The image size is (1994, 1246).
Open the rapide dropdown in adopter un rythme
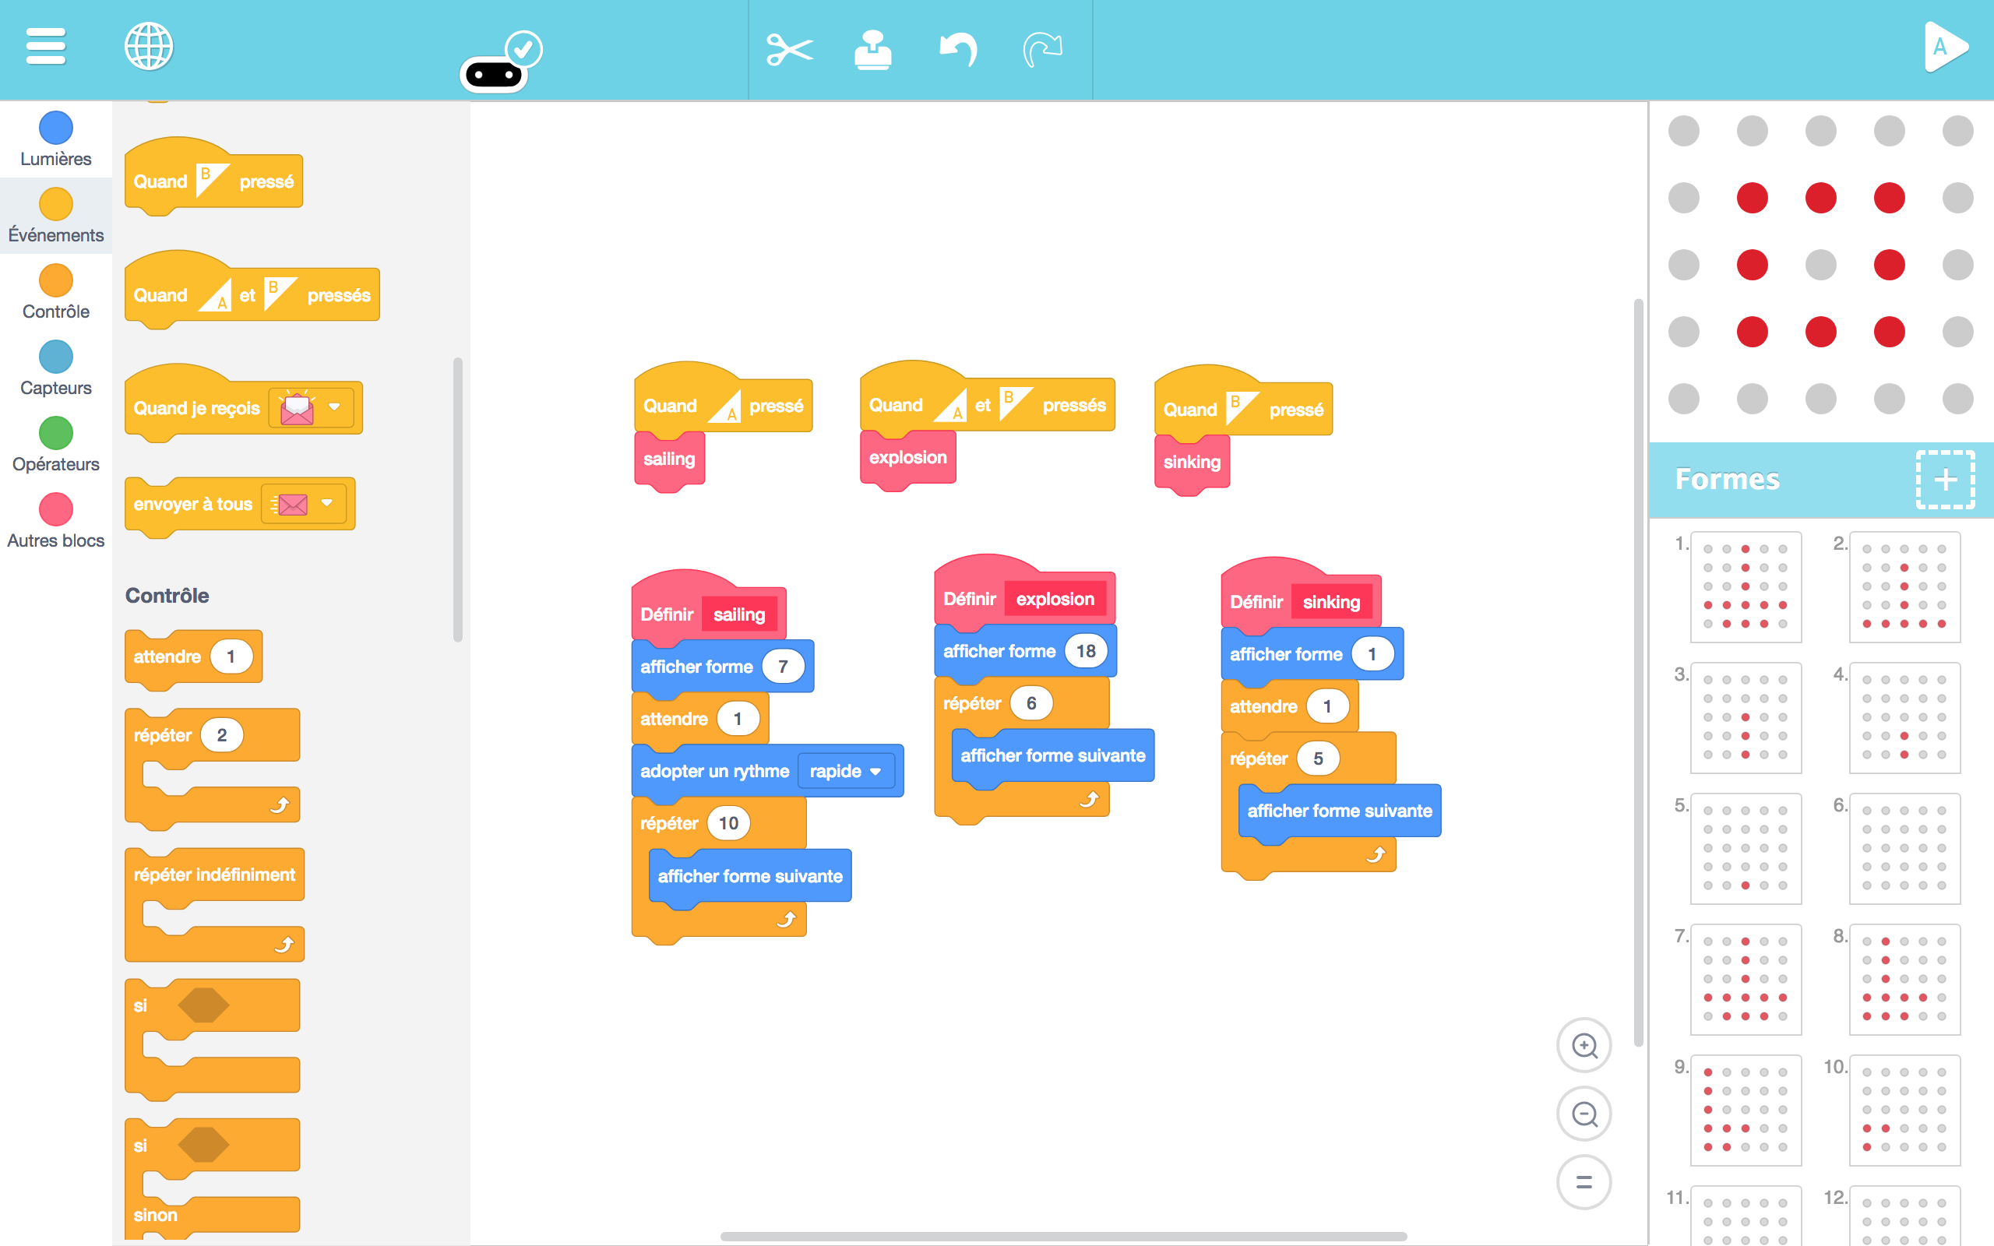tap(845, 770)
